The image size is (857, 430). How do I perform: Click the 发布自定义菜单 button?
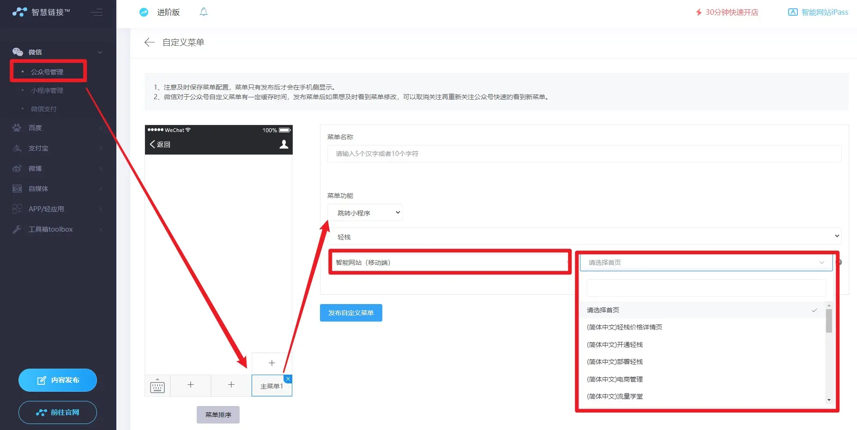(351, 313)
